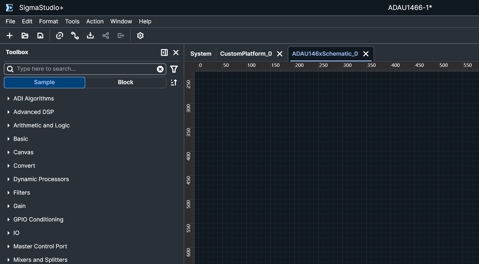Open the Action menu
479x264 pixels.
[95, 21]
